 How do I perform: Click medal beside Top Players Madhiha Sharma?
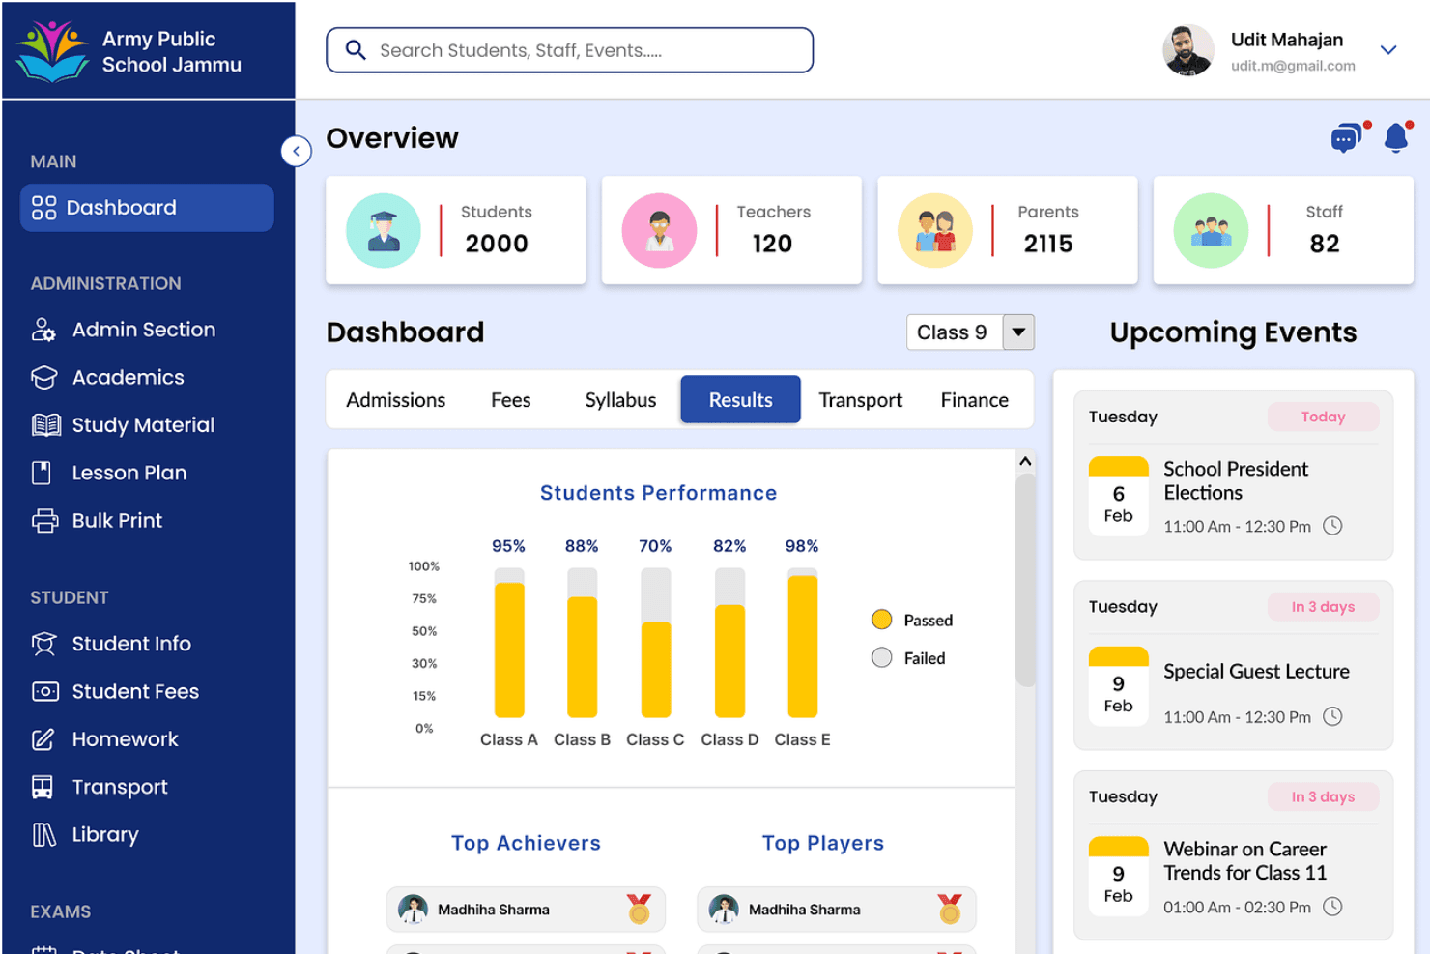(950, 909)
